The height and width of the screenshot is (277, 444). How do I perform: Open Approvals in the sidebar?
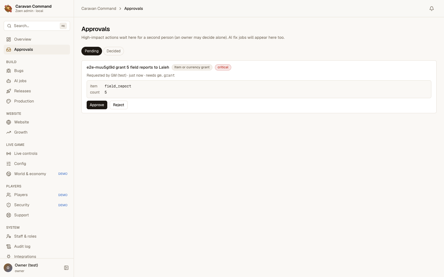coord(37,50)
